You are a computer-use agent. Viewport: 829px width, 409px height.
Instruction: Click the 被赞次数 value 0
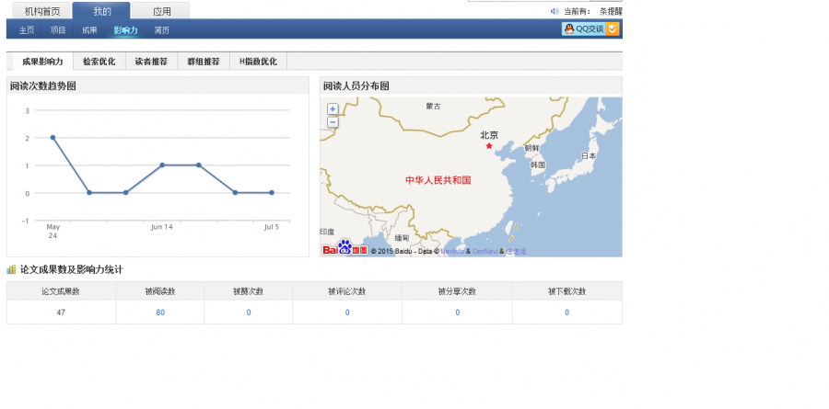tap(249, 312)
